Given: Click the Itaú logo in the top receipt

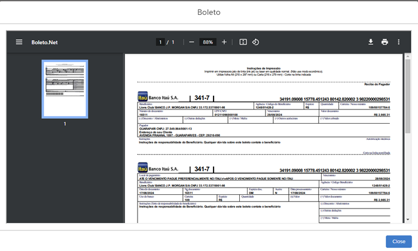Looking at the screenshot, I should click(x=143, y=98).
